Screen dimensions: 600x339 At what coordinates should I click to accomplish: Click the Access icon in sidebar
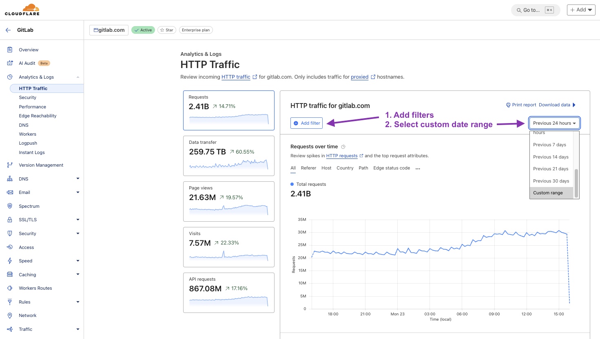coord(10,247)
